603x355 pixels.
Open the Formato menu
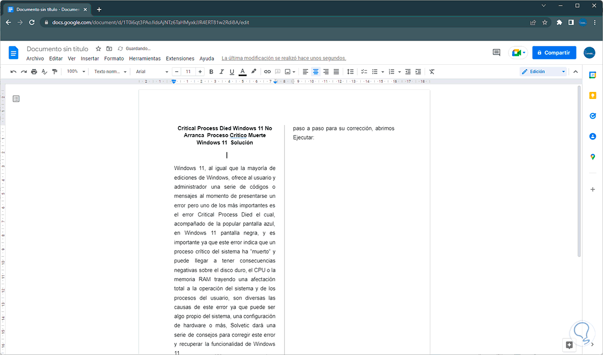114,59
